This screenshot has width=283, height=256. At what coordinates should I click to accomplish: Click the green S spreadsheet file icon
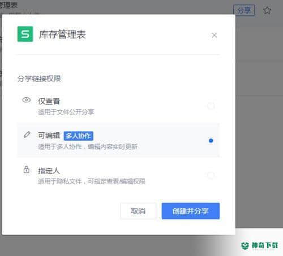coord(25,34)
